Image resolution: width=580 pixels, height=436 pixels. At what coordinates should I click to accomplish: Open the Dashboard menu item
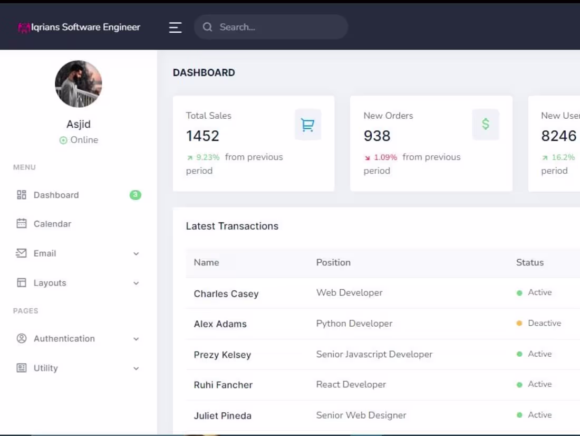click(x=56, y=195)
